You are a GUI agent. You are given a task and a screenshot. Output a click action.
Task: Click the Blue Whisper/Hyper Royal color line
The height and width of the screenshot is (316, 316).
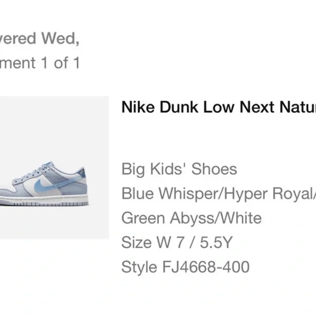coord(218,193)
